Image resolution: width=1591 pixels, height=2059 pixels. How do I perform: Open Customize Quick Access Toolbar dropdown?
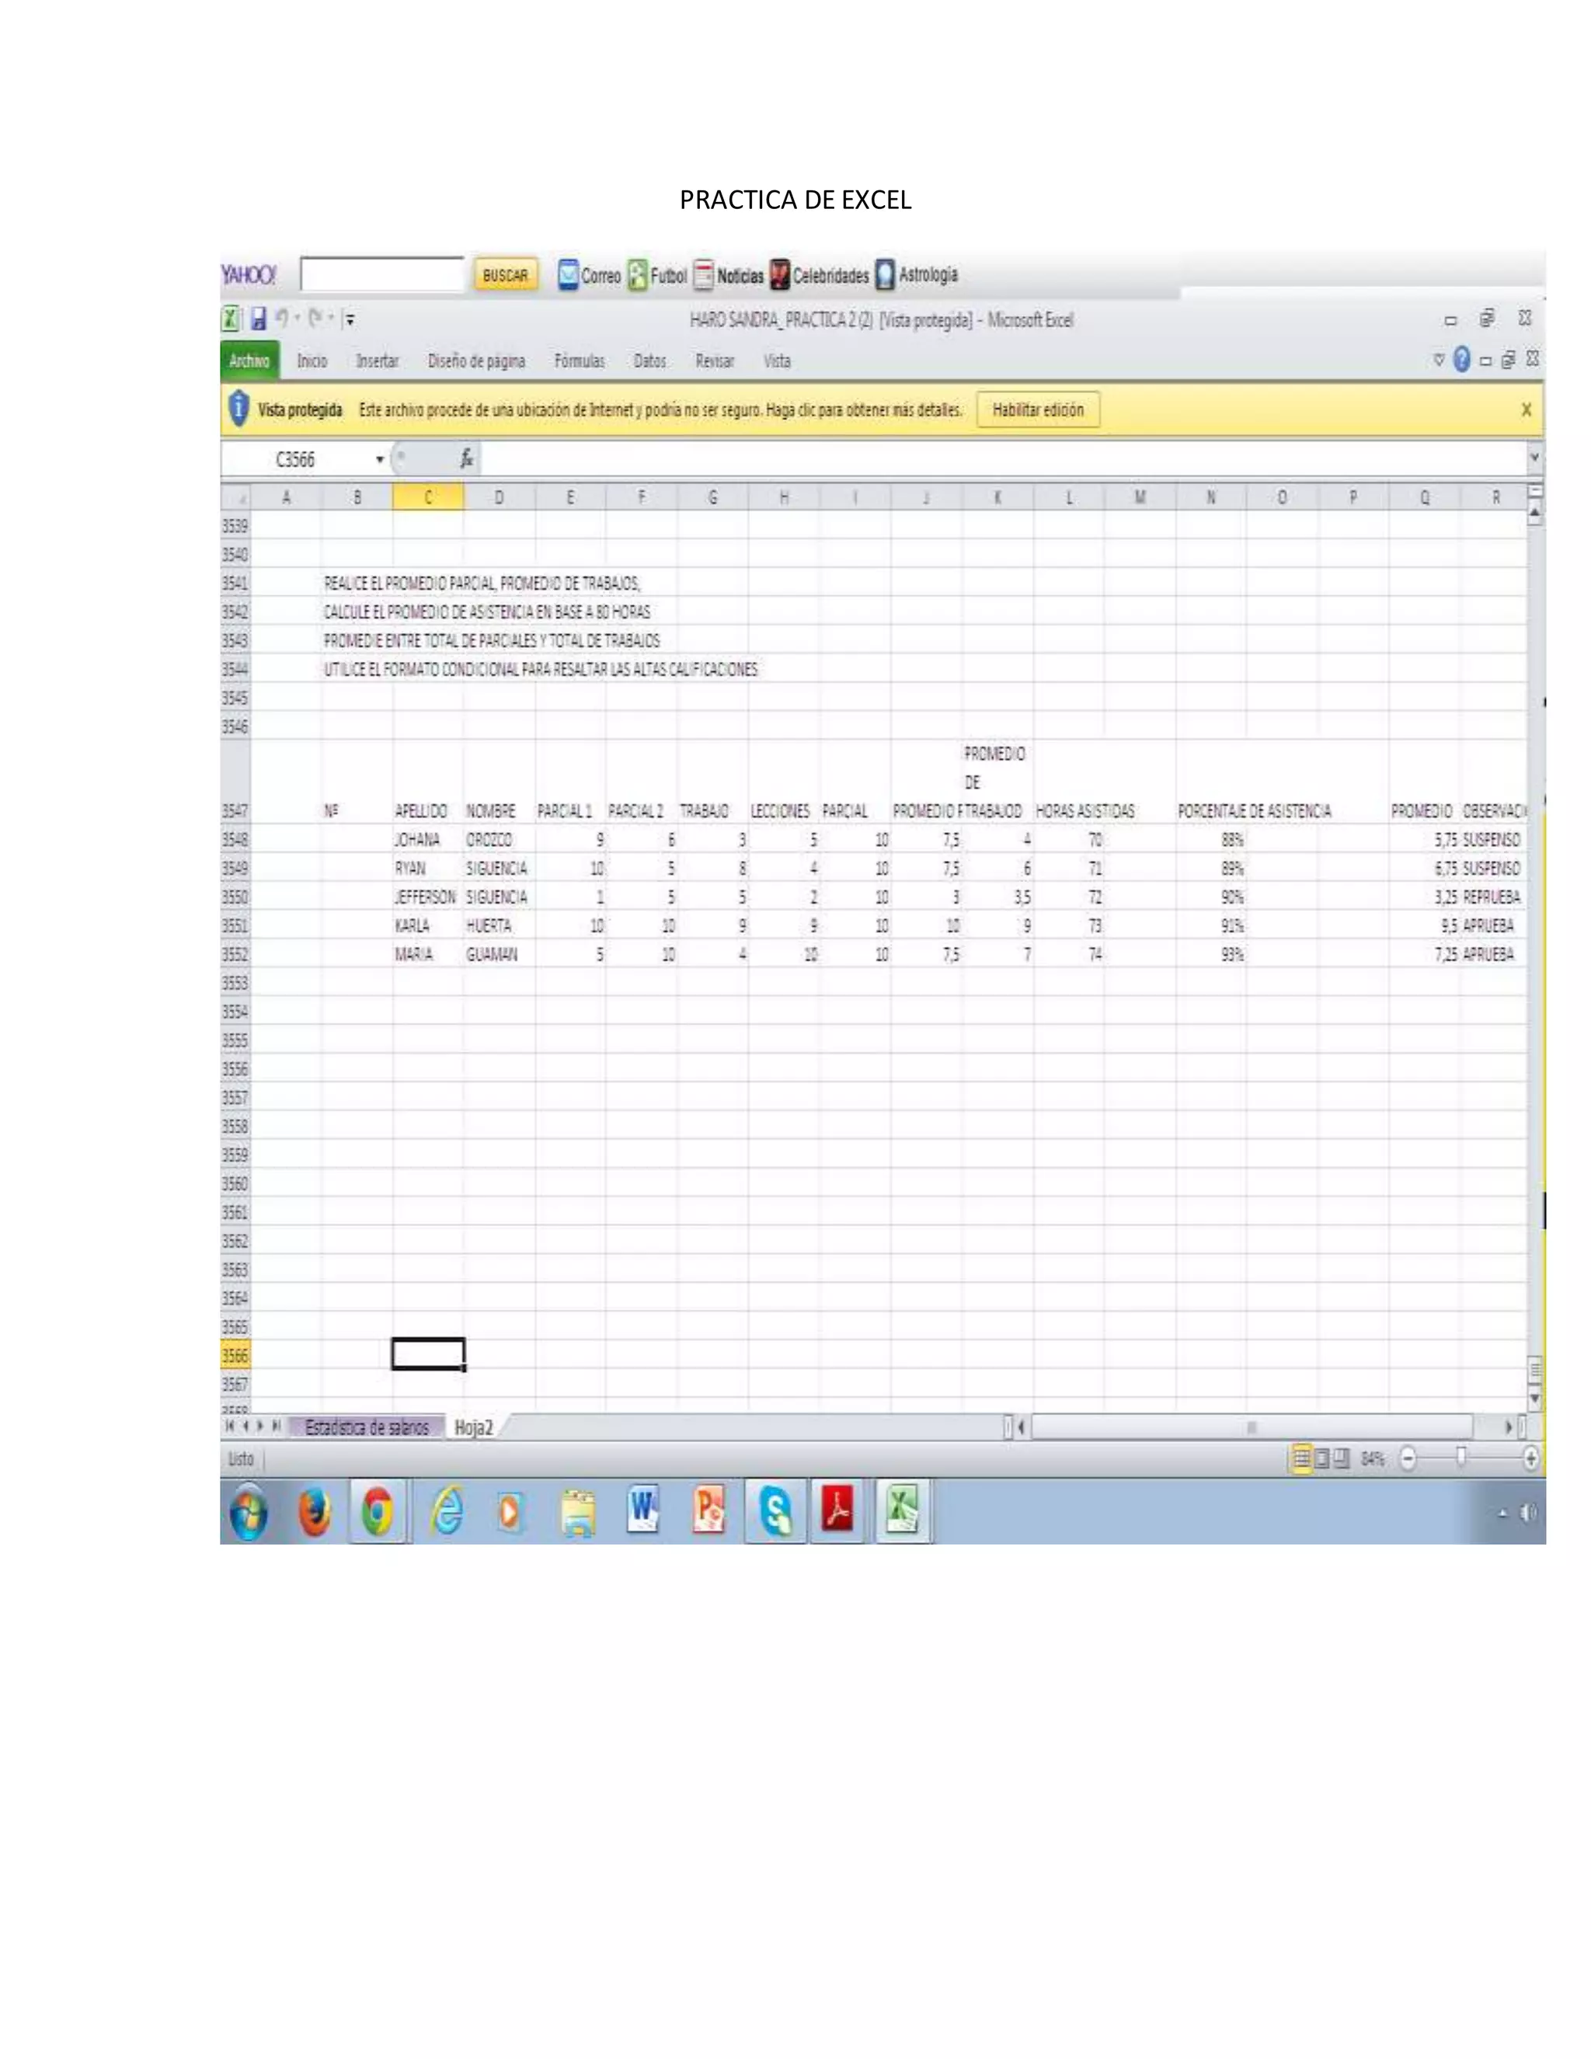click(x=350, y=319)
